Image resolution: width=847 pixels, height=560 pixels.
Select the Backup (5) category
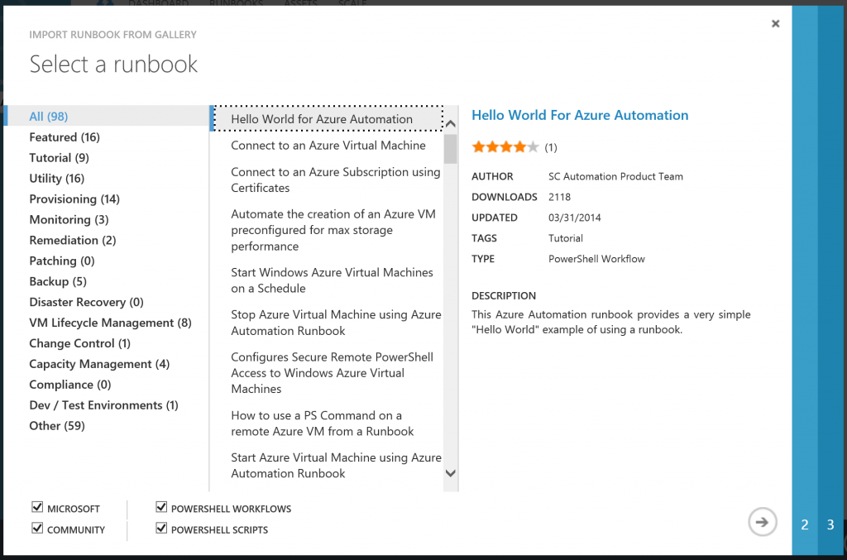(x=58, y=281)
